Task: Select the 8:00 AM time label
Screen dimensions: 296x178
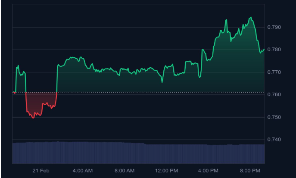Action: (125, 171)
